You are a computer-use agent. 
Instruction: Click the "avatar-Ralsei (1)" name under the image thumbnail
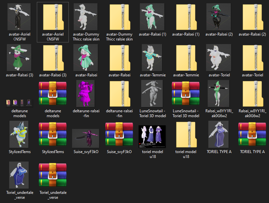[x=153, y=34]
